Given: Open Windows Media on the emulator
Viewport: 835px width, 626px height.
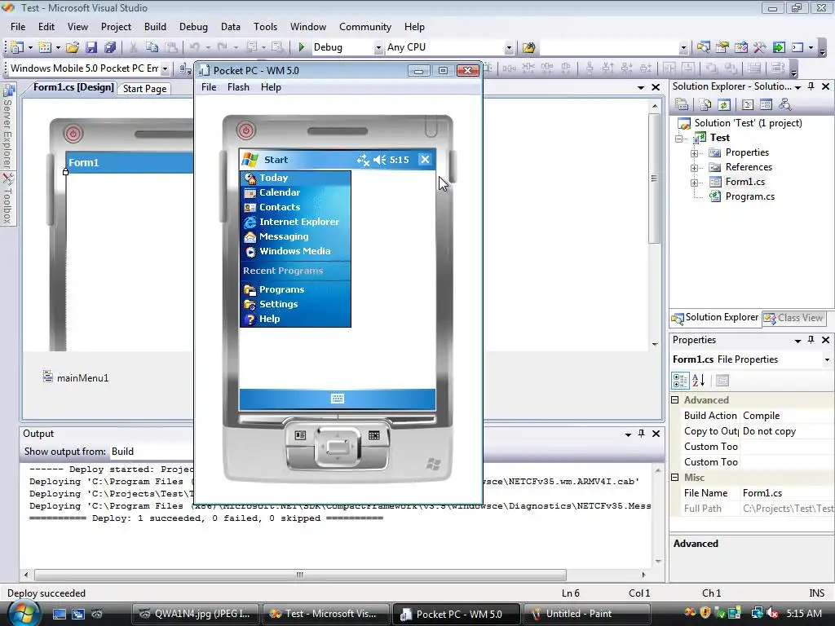Looking at the screenshot, I should (x=295, y=251).
